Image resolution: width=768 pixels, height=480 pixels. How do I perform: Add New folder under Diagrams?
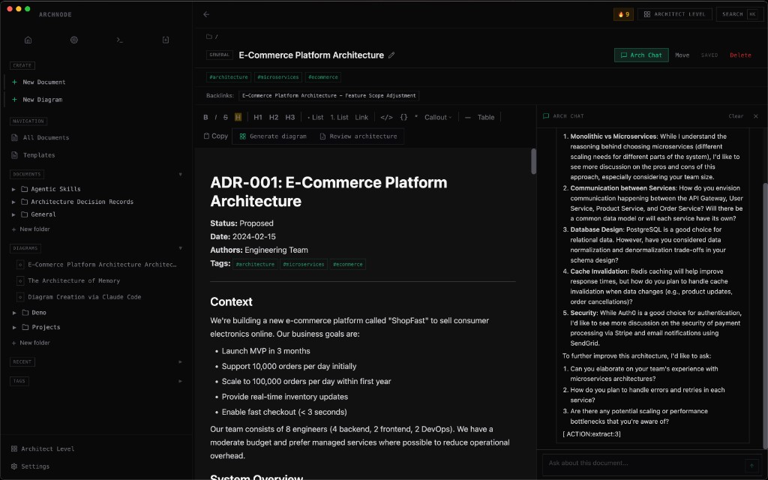pyautogui.click(x=31, y=343)
